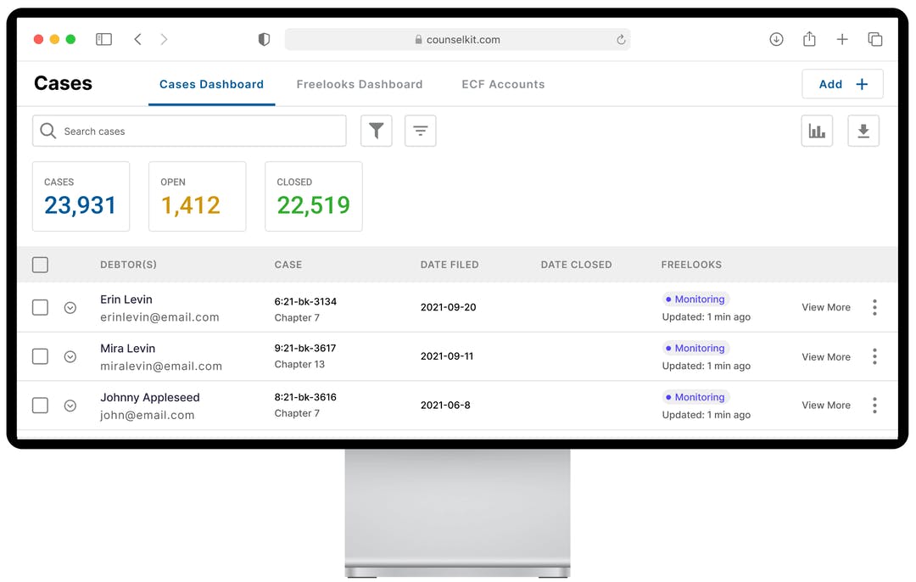Reload the page with refresh icon

click(x=621, y=39)
